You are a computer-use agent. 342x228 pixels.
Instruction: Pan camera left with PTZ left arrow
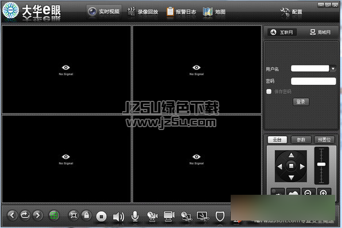(279, 167)
